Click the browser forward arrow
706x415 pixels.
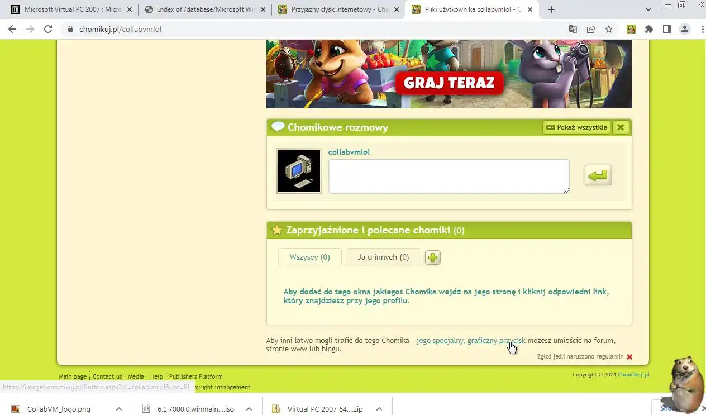pyautogui.click(x=30, y=29)
